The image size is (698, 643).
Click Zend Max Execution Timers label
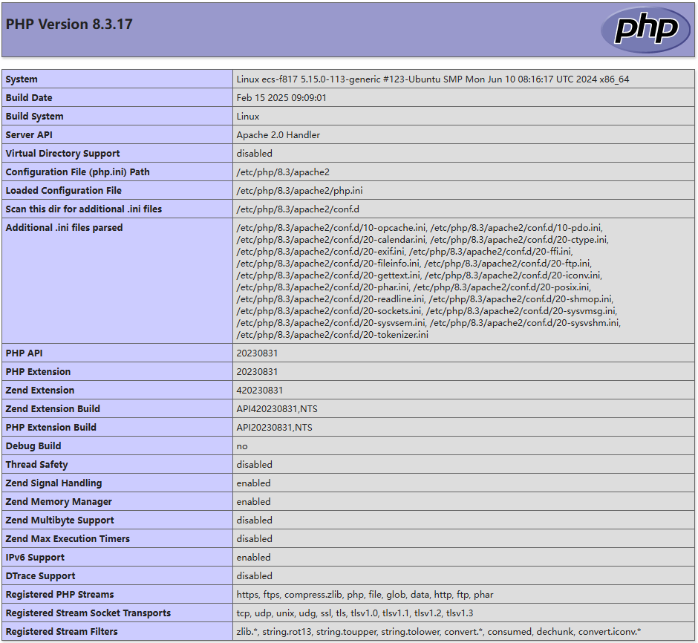pos(68,539)
